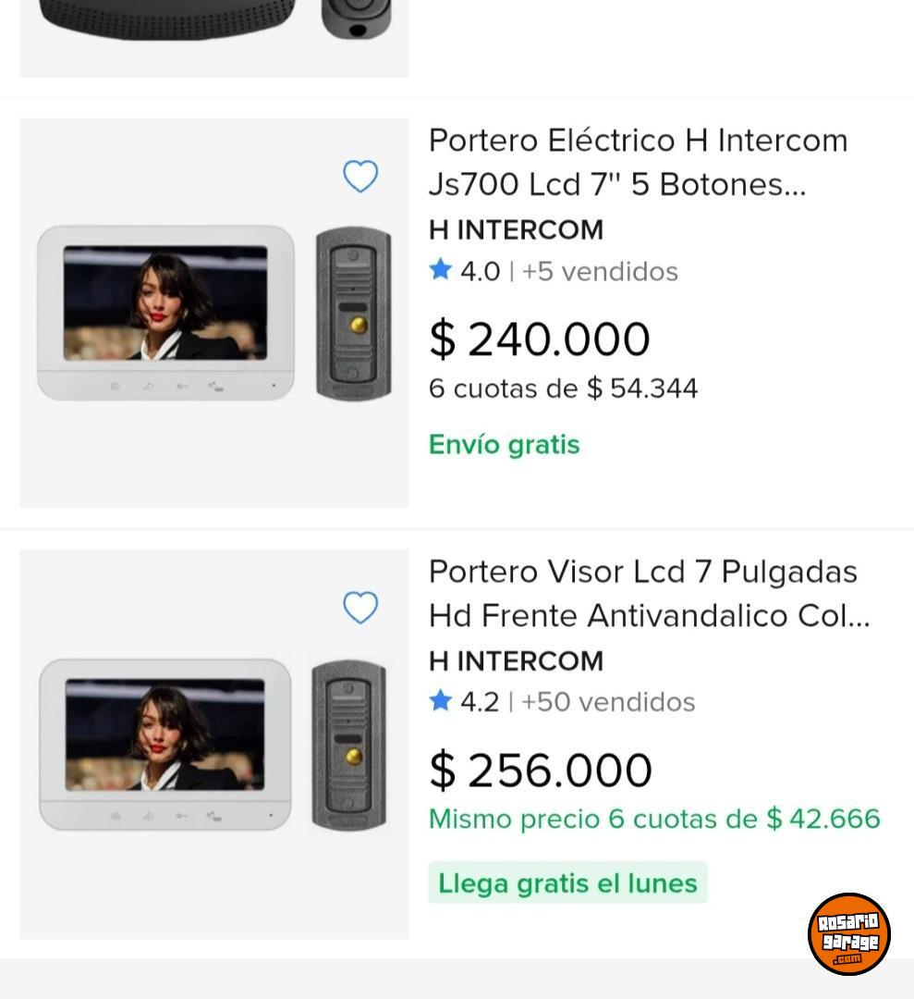Click the blue star rating 4.0
Image resolution: width=914 pixels, height=999 pixels.
pyautogui.click(x=441, y=270)
